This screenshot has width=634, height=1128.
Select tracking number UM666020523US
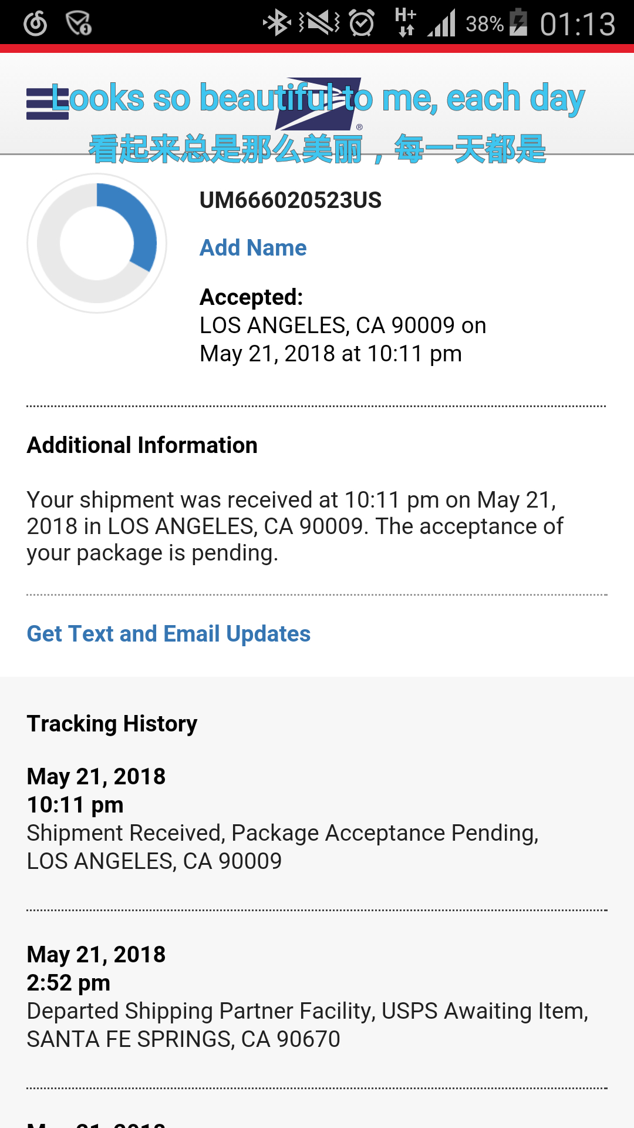pos(291,200)
